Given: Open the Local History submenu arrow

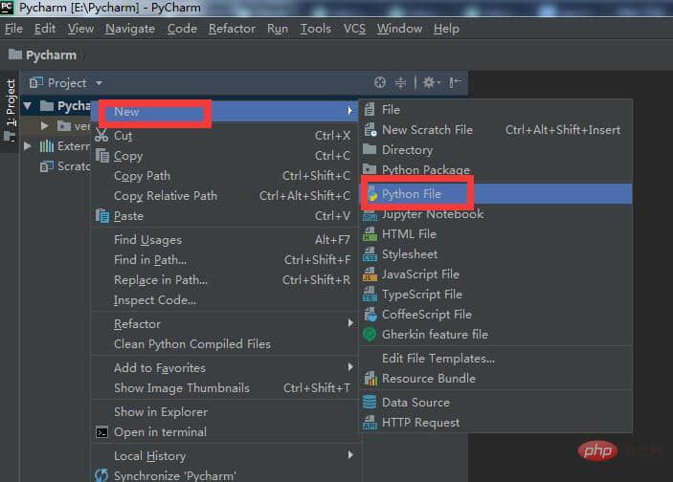Looking at the screenshot, I should (x=350, y=455).
